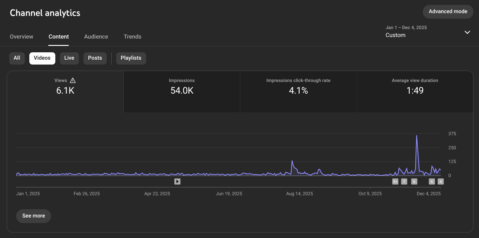Click the See more button
Image resolution: width=479 pixels, height=238 pixels.
pyautogui.click(x=34, y=216)
